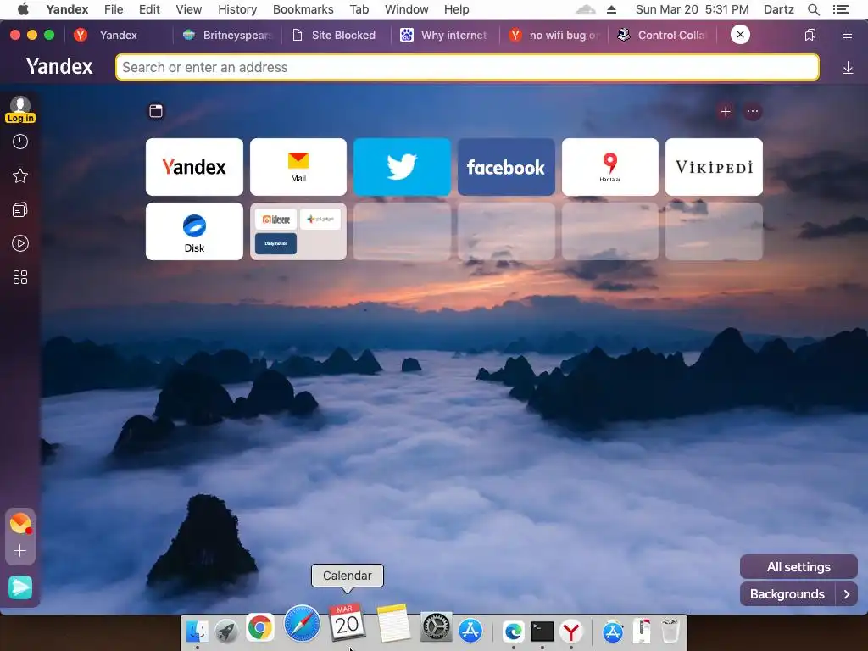Open the recently closed tabs icon above tiles
The width and height of the screenshot is (868, 651).
coord(156,111)
